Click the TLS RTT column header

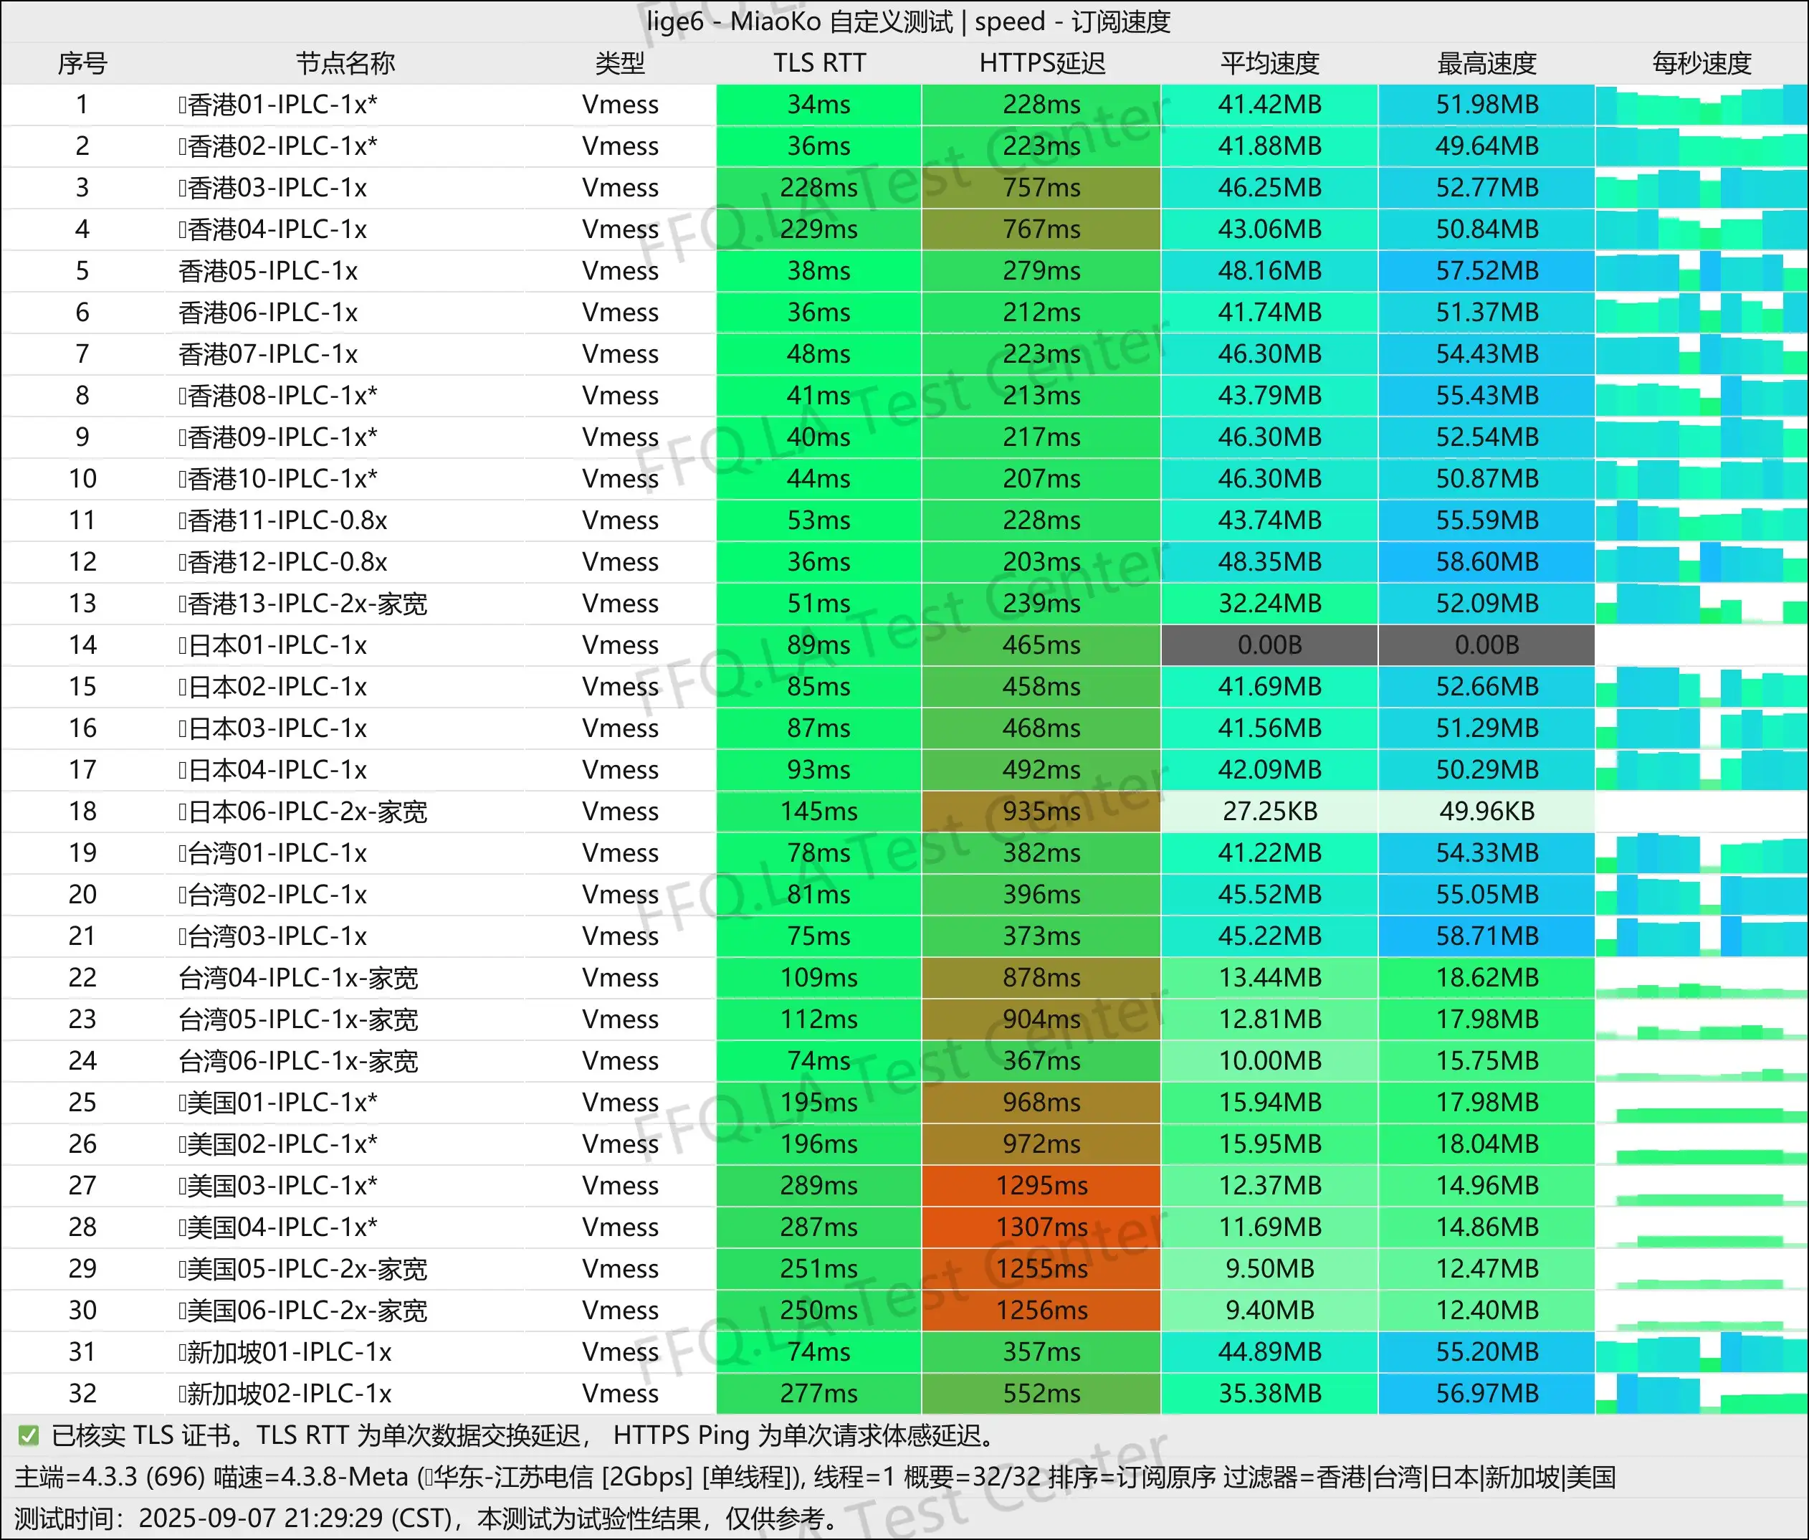pos(819,63)
